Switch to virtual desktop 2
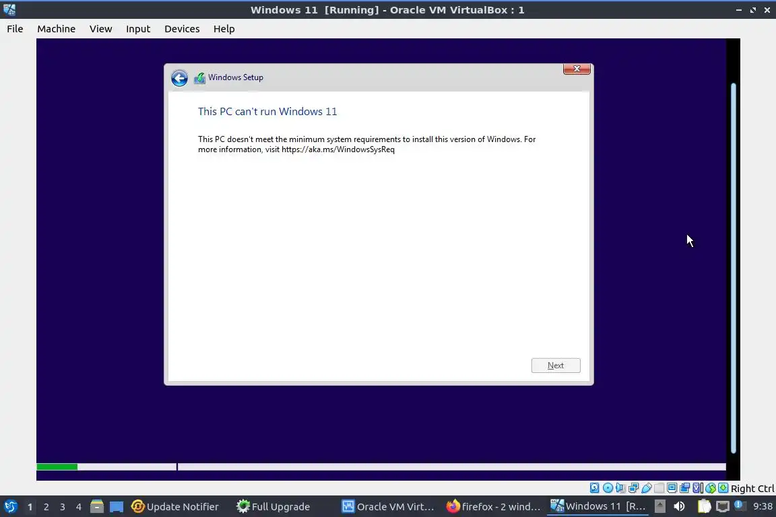Screen dimensions: 776x517 click(x=46, y=507)
